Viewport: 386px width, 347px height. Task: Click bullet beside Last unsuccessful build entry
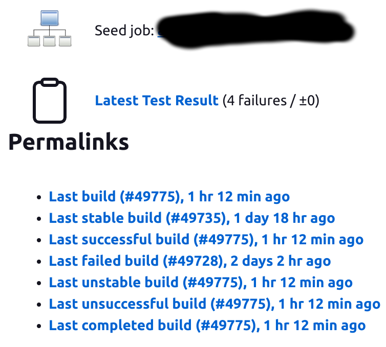(x=38, y=305)
